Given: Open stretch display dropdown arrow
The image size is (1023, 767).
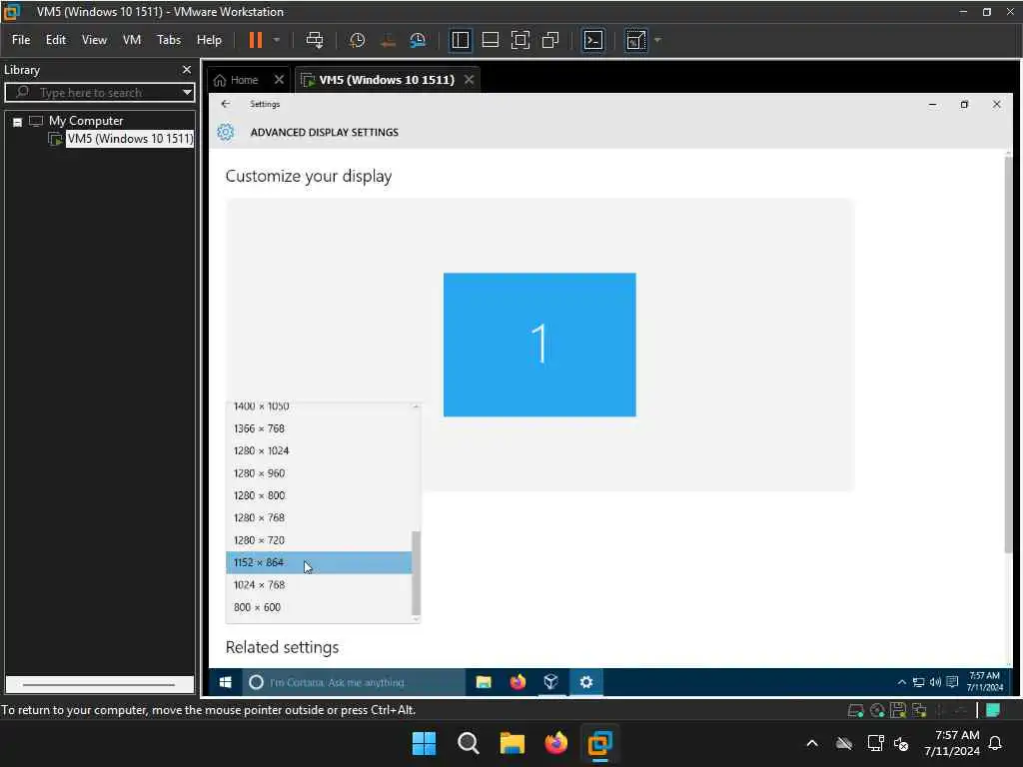Looking at the screenshot, I should point(657,40).
